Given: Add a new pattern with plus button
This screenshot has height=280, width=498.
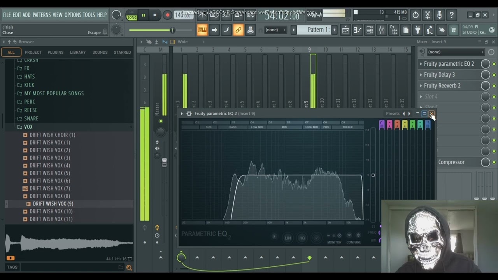Looking at the screenshot, I should (x=334, y=30).
